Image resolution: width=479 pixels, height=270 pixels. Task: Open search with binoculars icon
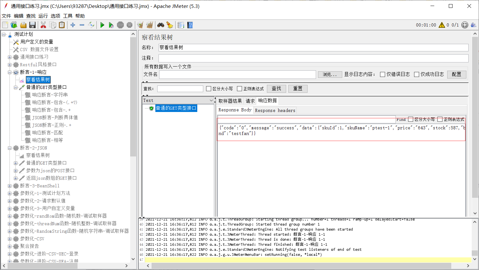tap(161, 25)
